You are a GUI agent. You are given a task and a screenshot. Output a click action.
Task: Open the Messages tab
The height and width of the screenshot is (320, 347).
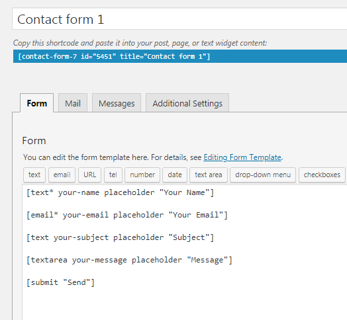pyautogui.click(x=117, y=103)
